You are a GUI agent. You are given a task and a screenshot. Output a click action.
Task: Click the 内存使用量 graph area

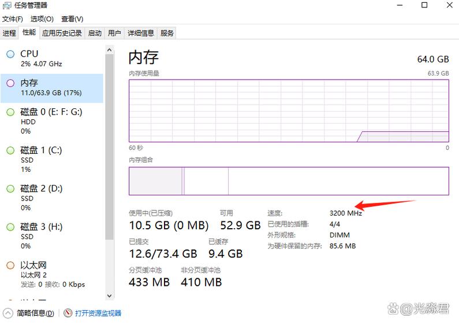pyautogui.click(x=289, y=111)
